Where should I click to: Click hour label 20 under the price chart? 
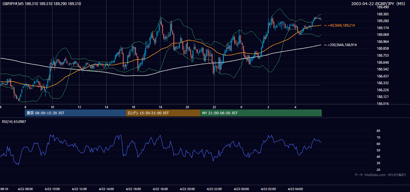point(187,107)
